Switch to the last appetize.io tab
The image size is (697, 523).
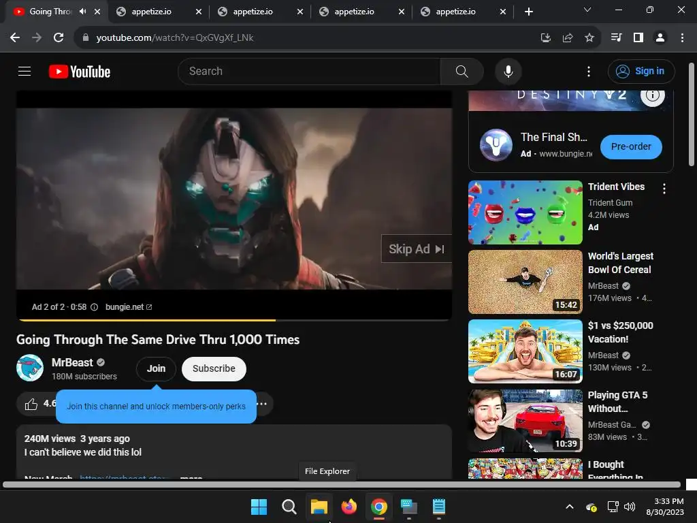[x=463, y=12]
